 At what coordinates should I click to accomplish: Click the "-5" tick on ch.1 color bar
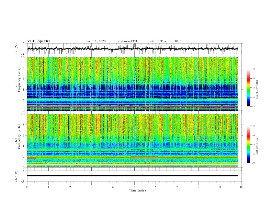click(x=253, y=88)
